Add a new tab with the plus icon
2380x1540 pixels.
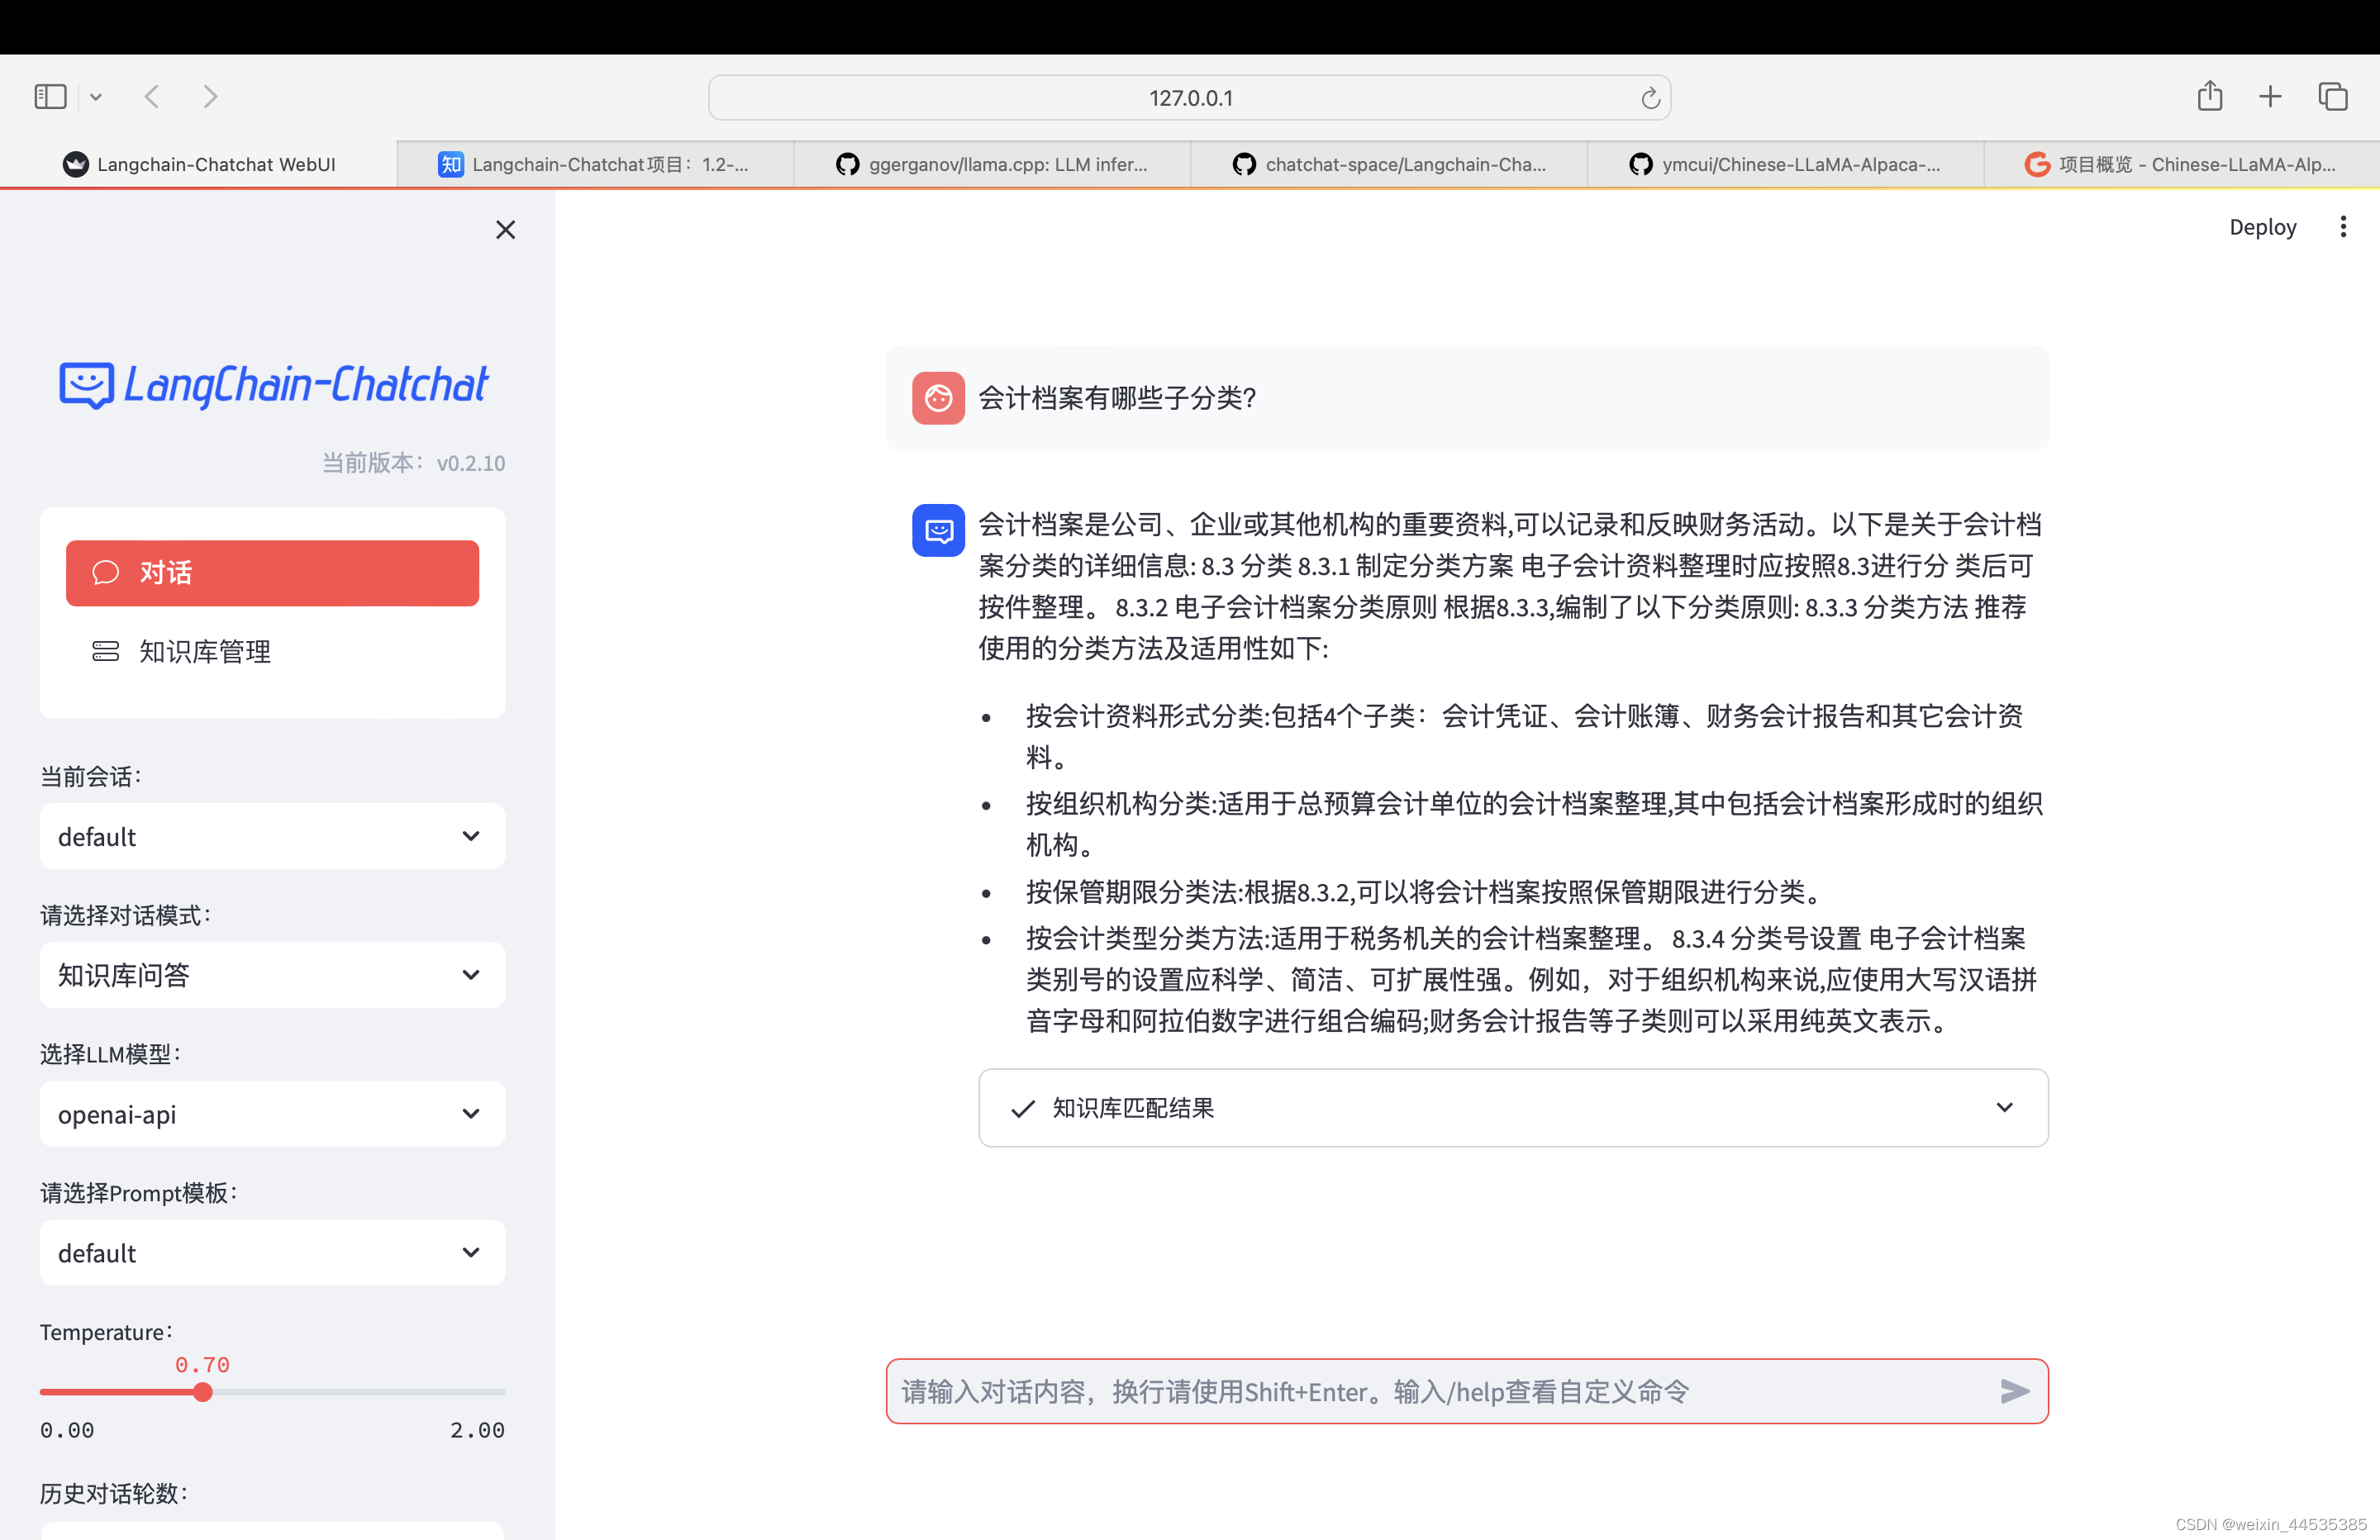pyautogui.click(x=2270, y=97)
